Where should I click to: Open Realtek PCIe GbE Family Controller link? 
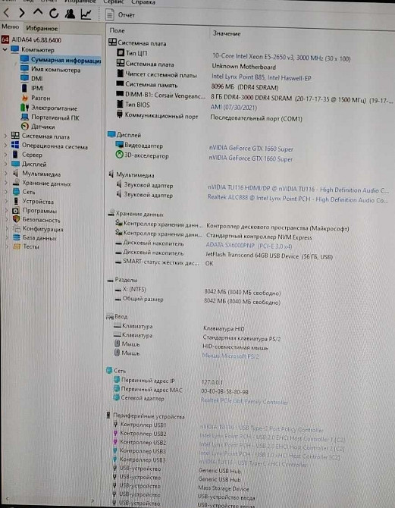click(x=244, y=402)
